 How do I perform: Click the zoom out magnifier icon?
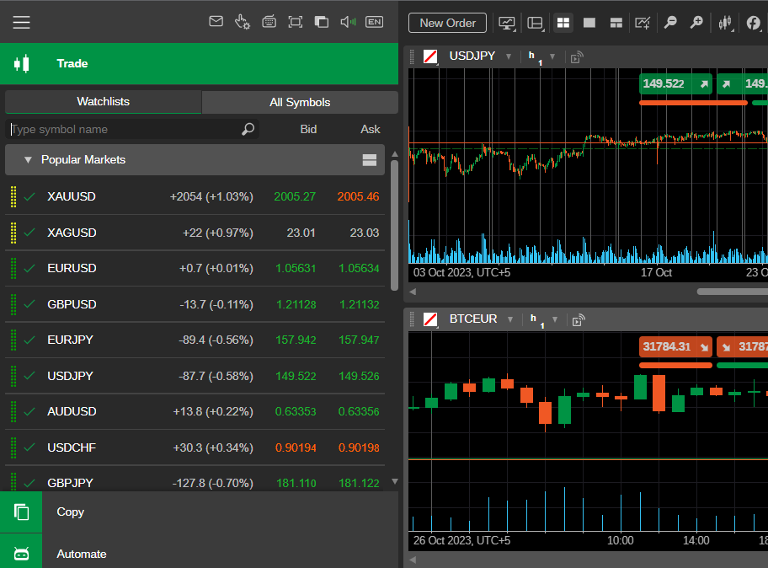point(670,23)
